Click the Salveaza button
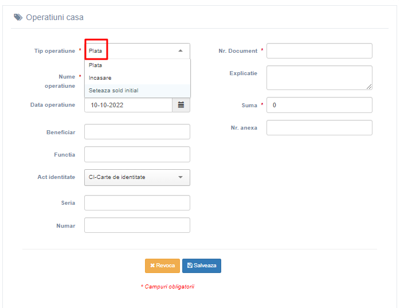 [x=202, y=266]
